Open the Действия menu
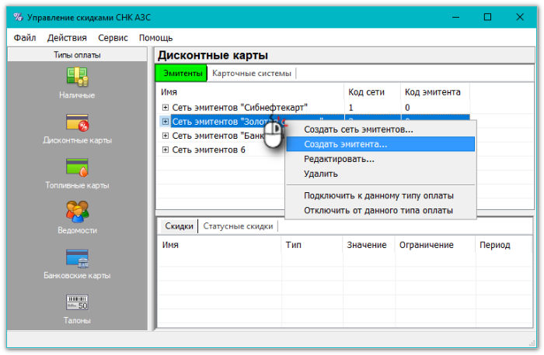Image resolution: width=544 pixels, height=355 pixels. pyautogui.click(x=67, y=37)
